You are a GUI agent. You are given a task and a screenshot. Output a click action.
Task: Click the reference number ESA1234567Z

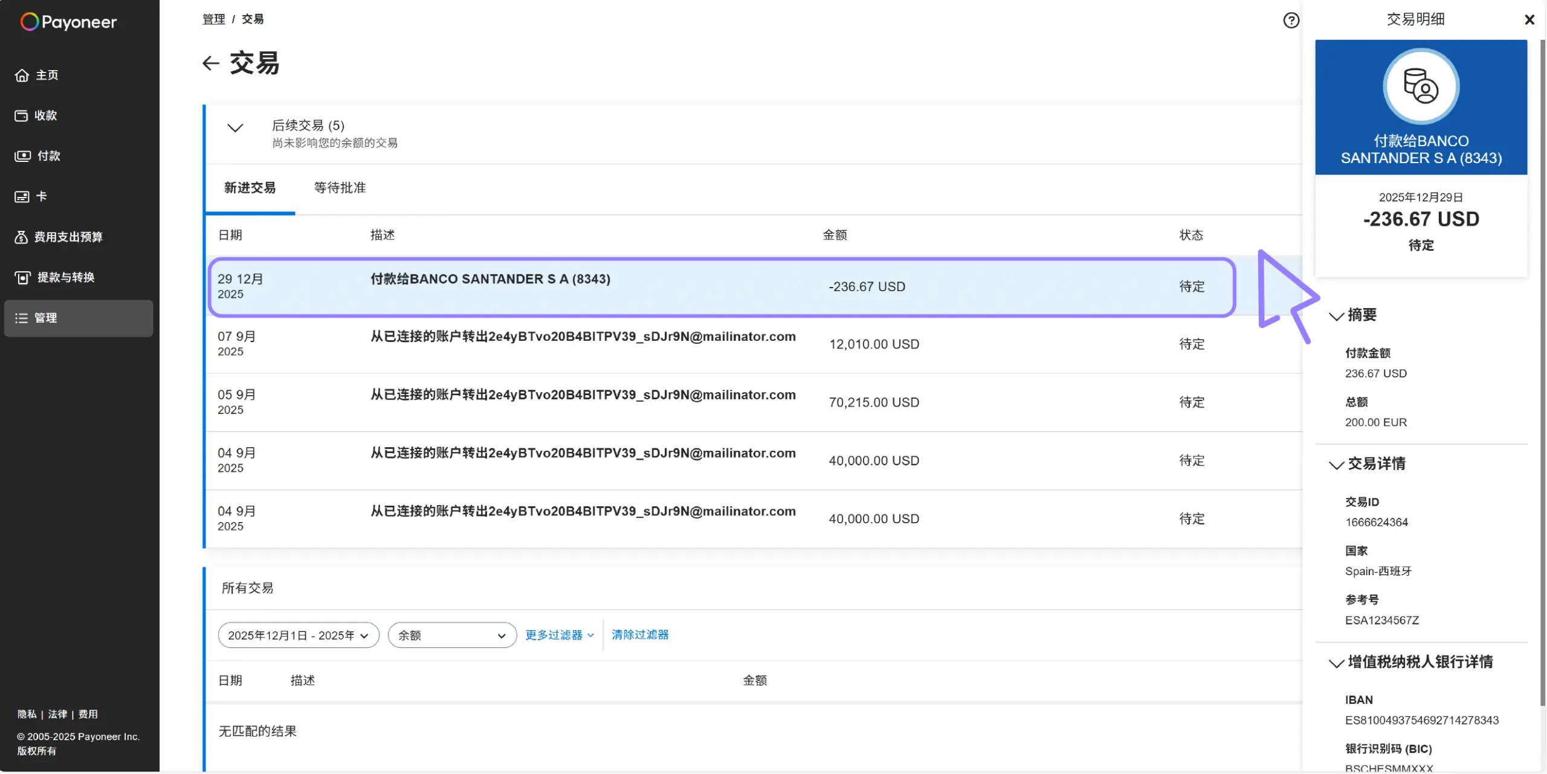click(x=1381, y=620)
